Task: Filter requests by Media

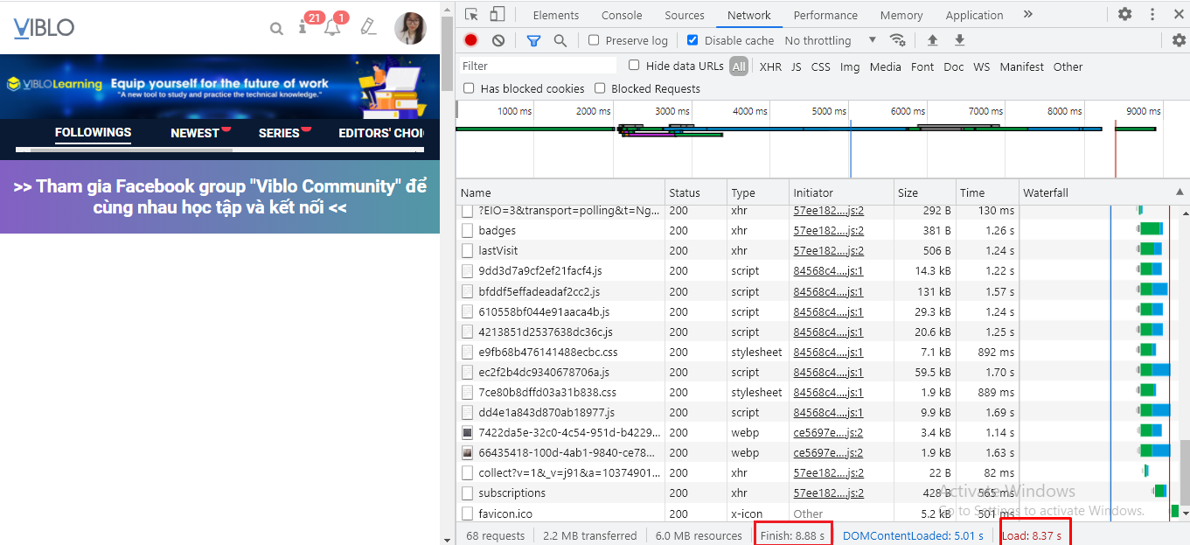Action: (x=885, y=66)
